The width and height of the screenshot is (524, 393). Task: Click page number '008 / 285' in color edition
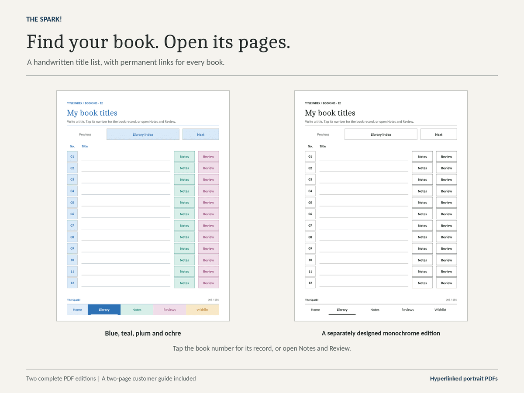[213, 300]
